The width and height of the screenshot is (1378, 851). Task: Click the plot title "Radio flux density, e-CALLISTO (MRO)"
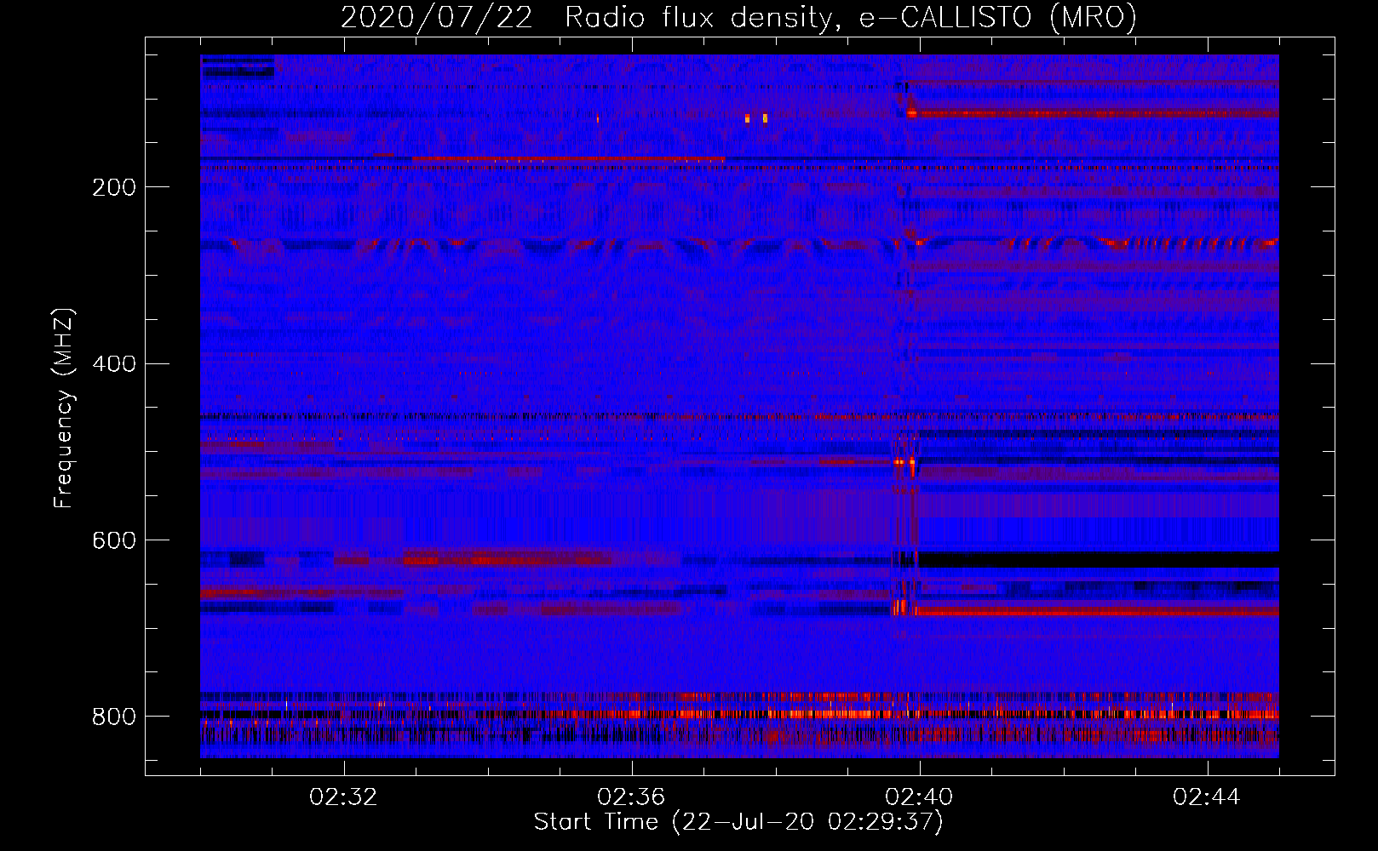pos(850,17)
